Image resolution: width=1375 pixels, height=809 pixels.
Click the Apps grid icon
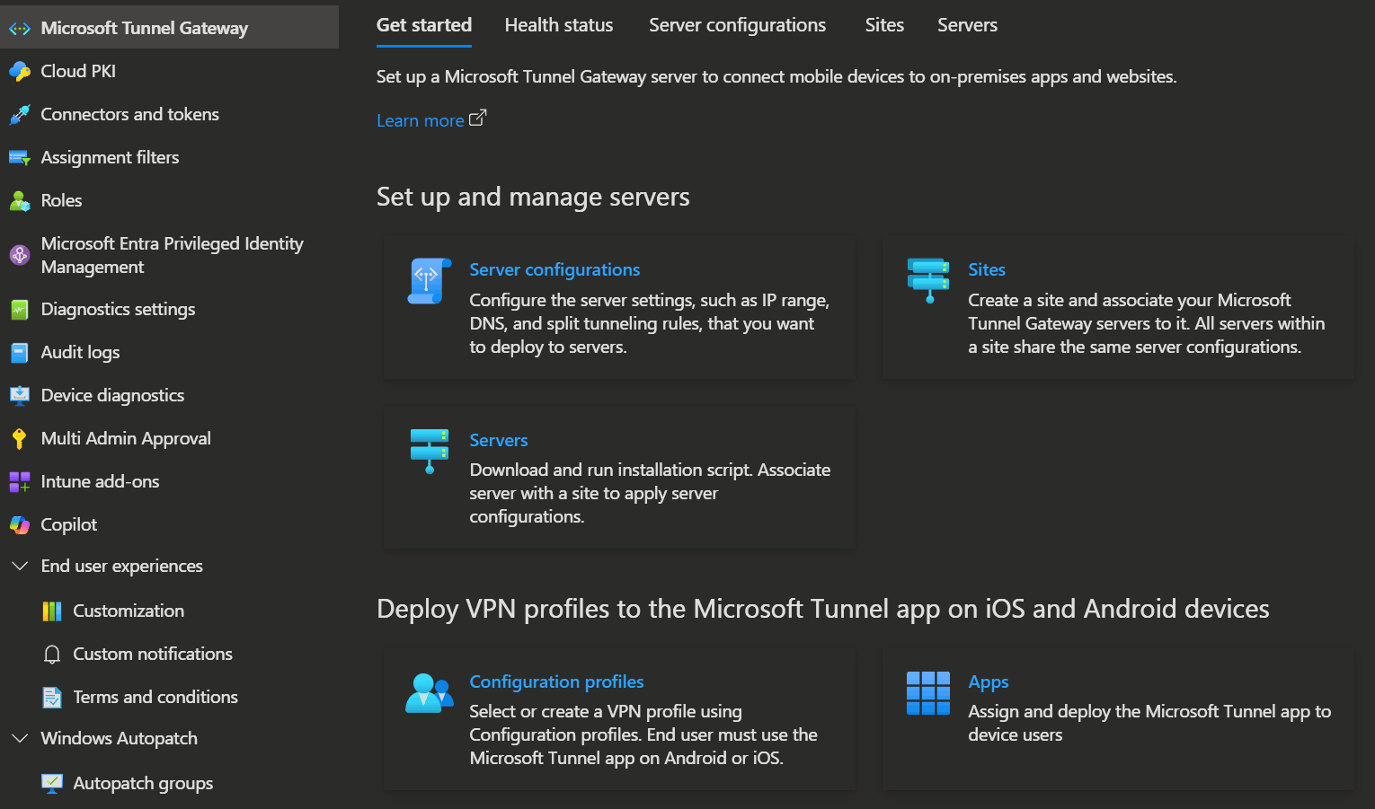click(x=928, y=693)
